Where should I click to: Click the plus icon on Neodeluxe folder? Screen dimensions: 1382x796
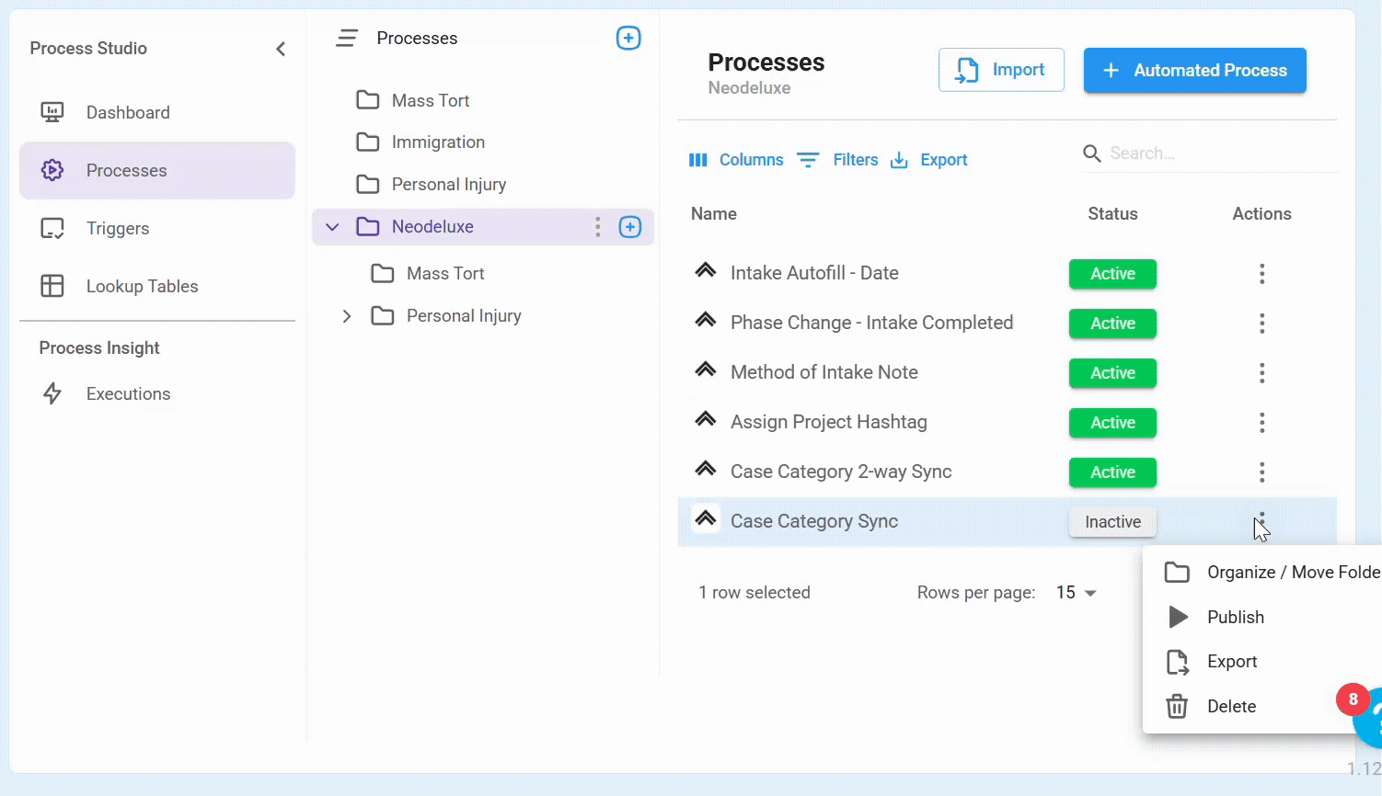point(630,227)
